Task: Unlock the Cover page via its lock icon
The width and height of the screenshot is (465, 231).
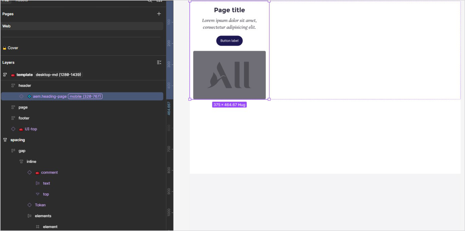Action: [x=4, y=48]
